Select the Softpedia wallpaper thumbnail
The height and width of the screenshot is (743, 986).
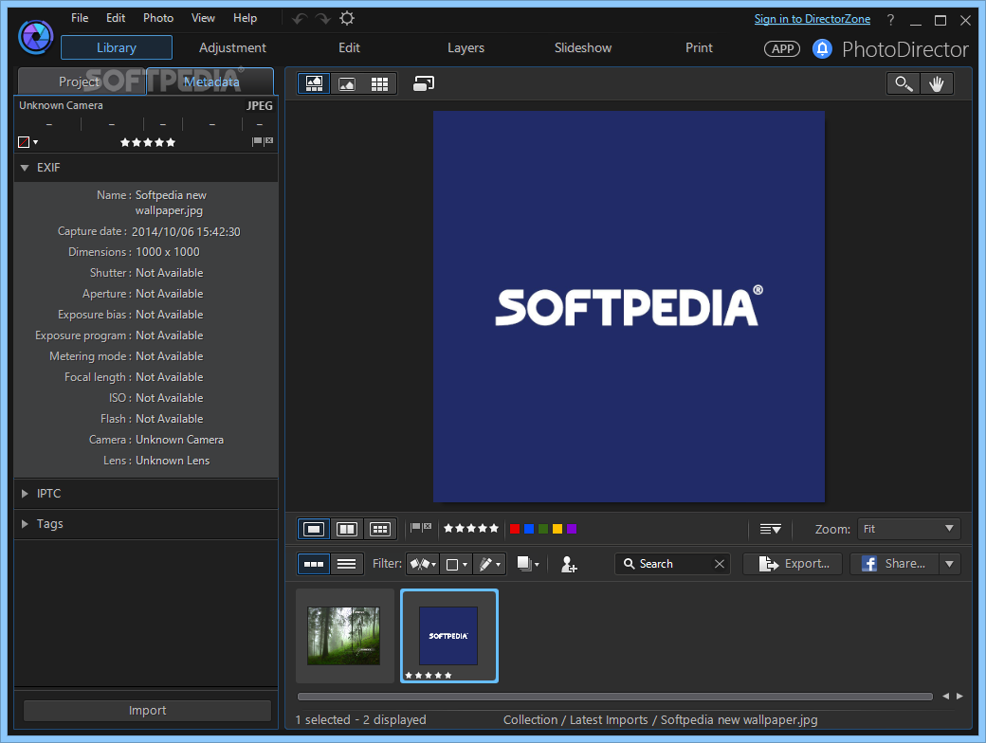point(449,636)
